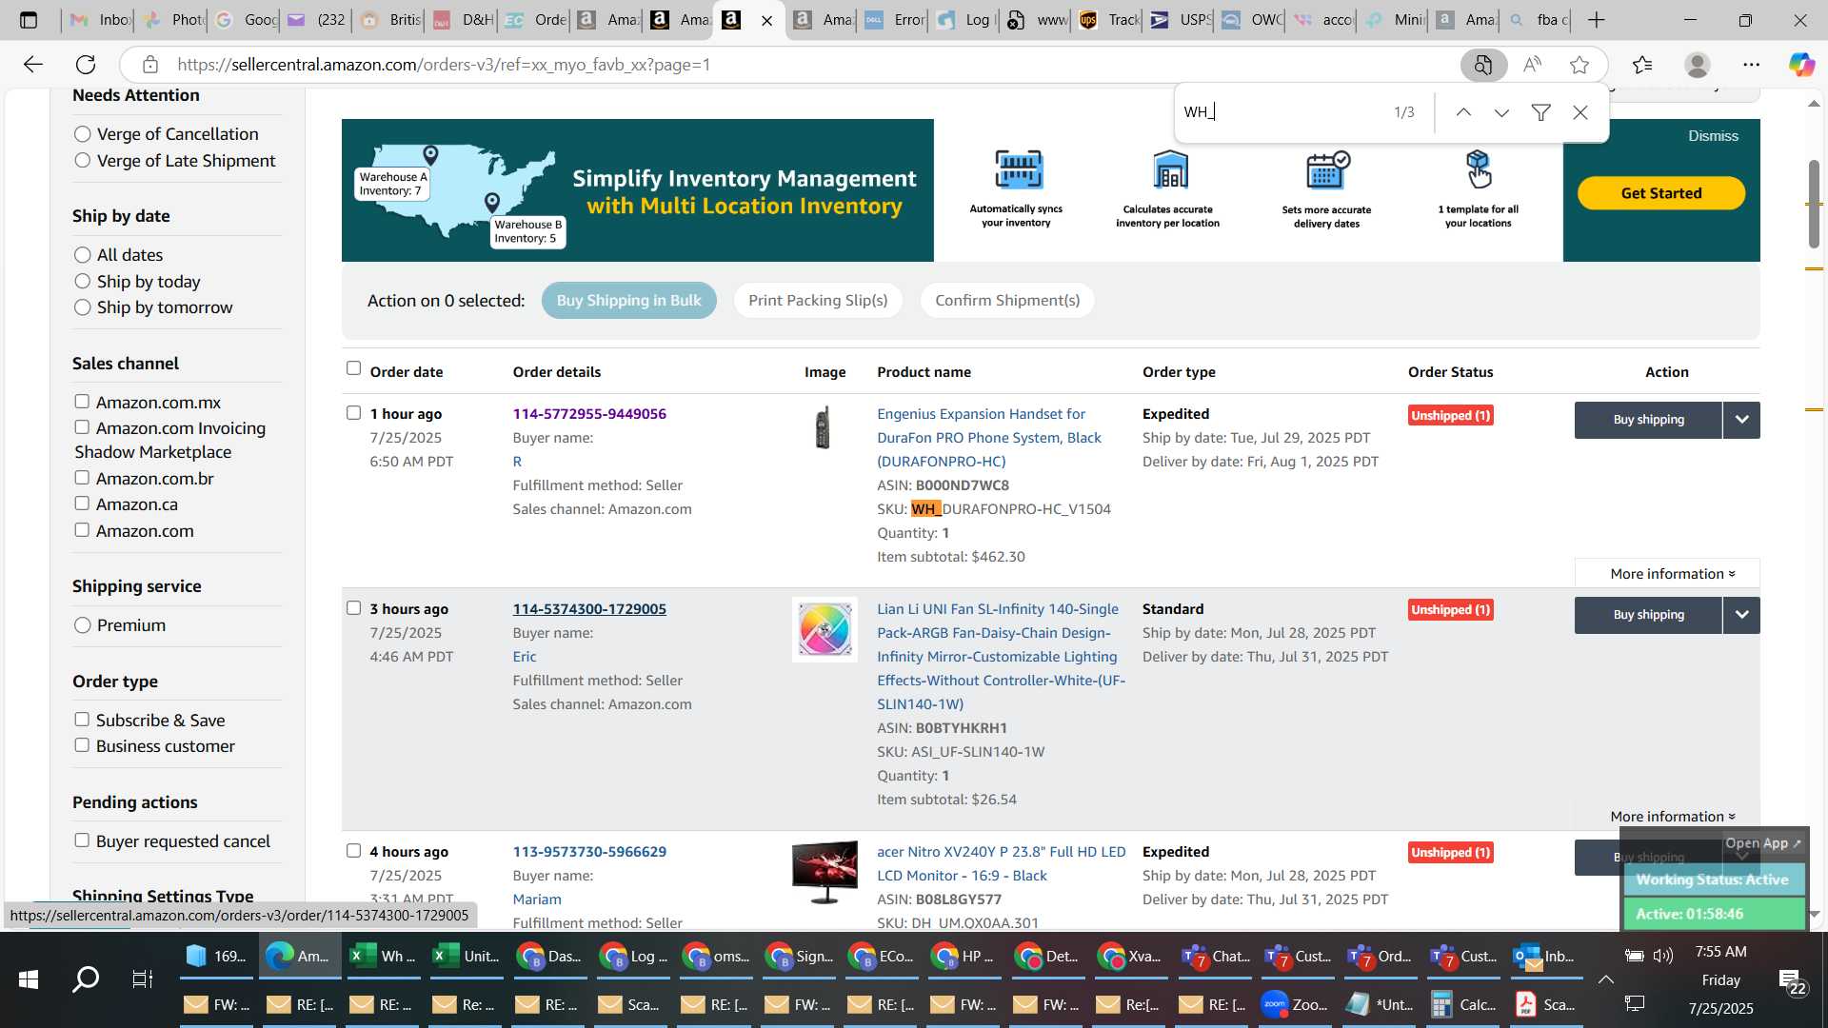The width and height of the screenshot is (1828, 1028).
Task: Check the Amazon.ca sales channel
Action: pos(82,504)
